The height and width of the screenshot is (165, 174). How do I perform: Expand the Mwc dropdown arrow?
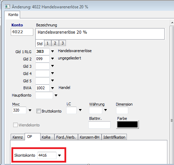30,110
